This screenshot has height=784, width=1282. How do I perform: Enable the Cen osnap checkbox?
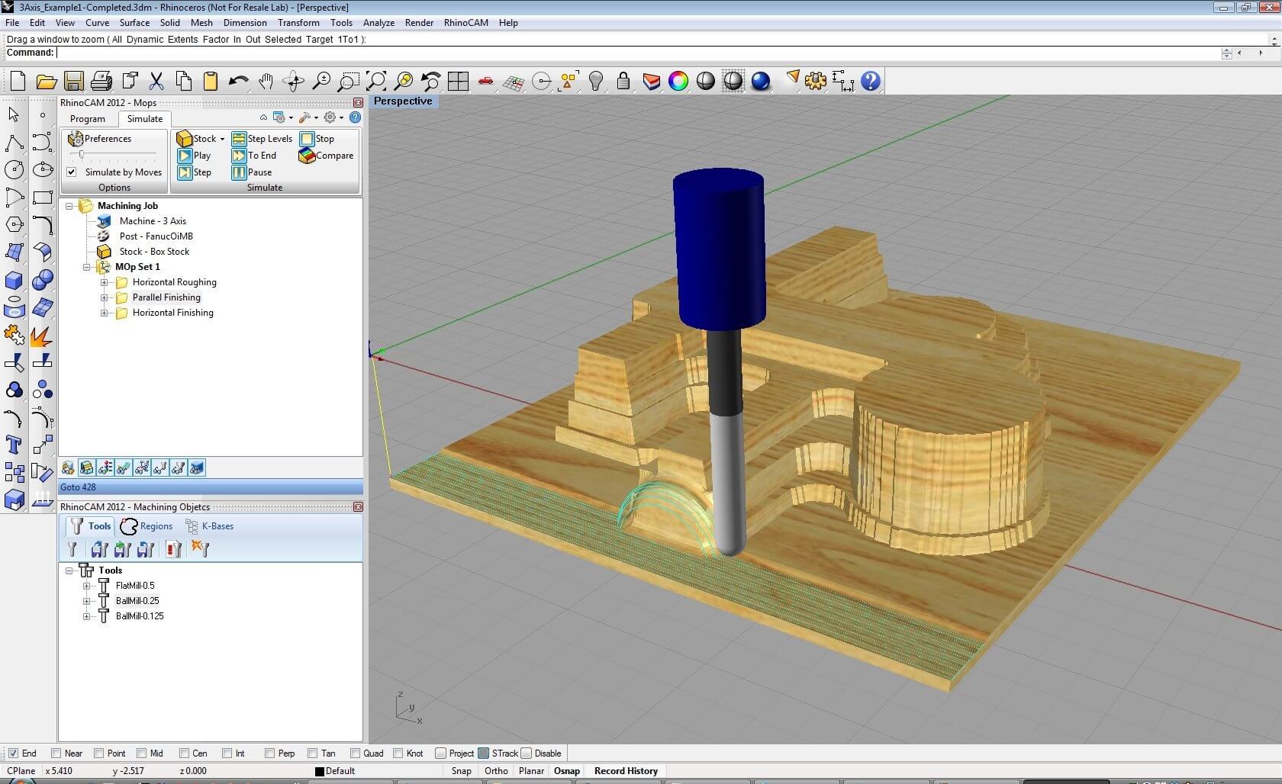(x=184, y=753)
